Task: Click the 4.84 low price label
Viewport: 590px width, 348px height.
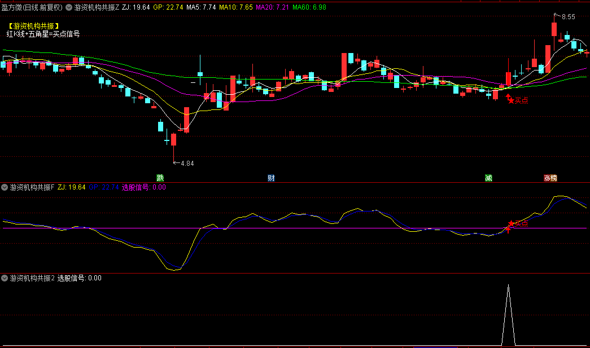Action: (x=187, y=164)
